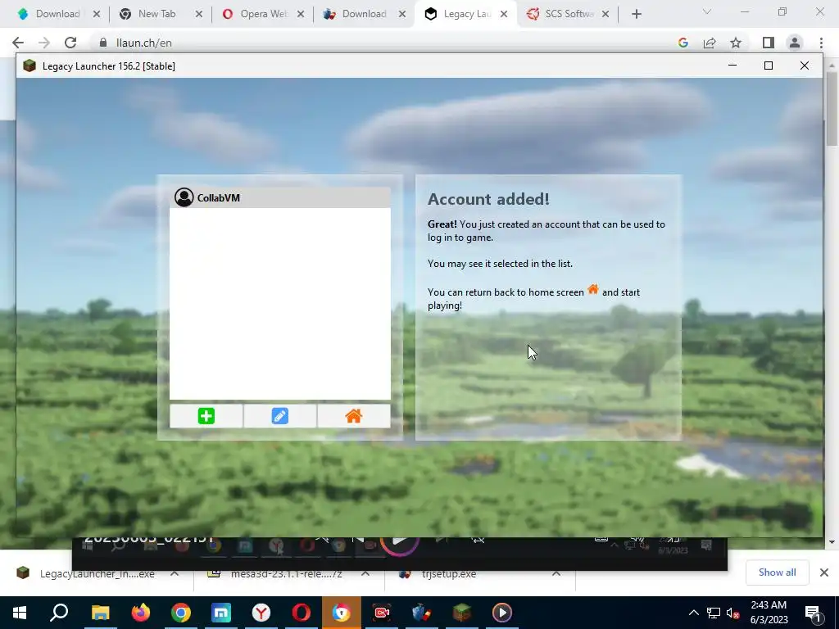Open File Explorer from taskbar

[101, 613]
